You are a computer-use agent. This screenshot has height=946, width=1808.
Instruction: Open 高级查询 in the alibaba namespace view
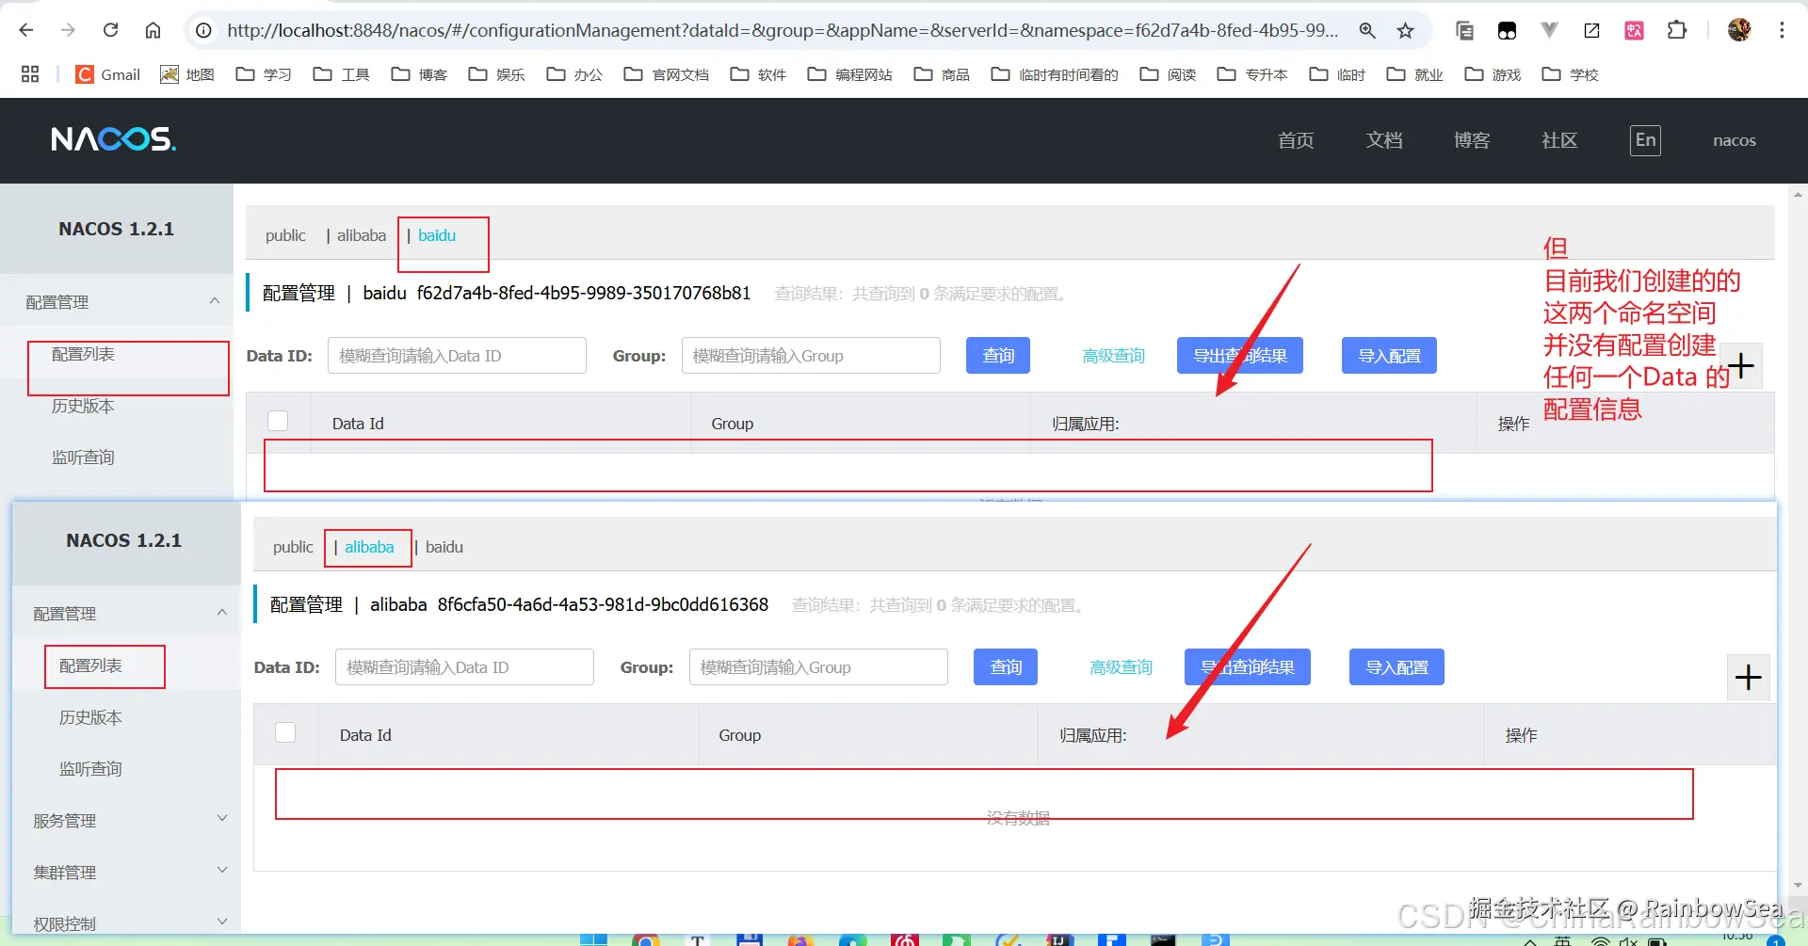[1121, 667]
